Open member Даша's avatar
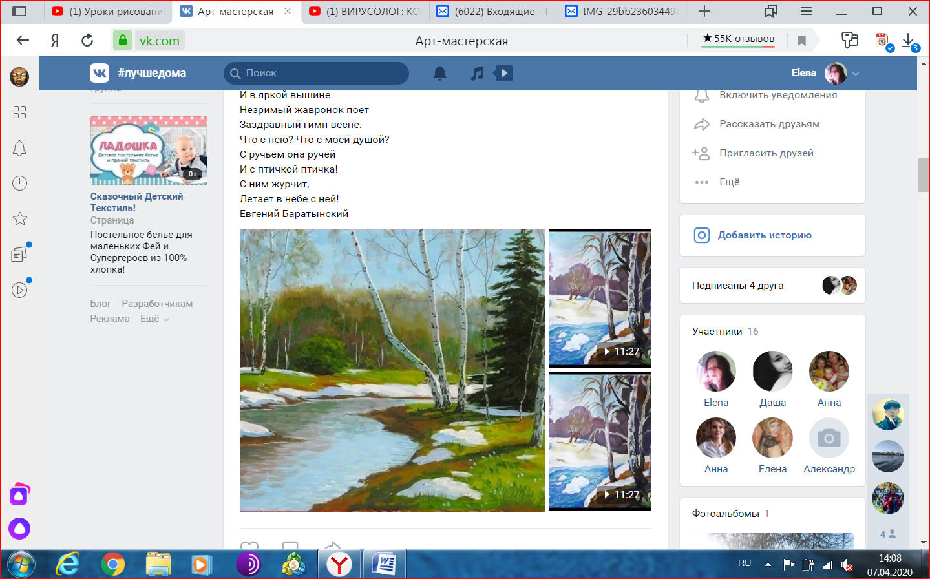The height and width of the screenshot is (579, 930). [x=772, y=371]
